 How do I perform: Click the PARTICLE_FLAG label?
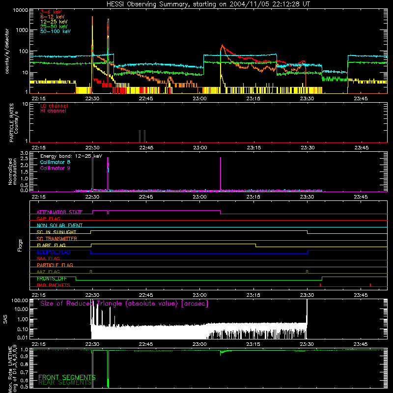(x=55, y=265)
